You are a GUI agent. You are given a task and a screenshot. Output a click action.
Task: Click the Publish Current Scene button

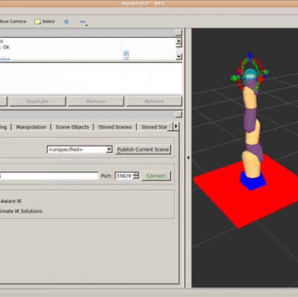click(x=143, y=149)
